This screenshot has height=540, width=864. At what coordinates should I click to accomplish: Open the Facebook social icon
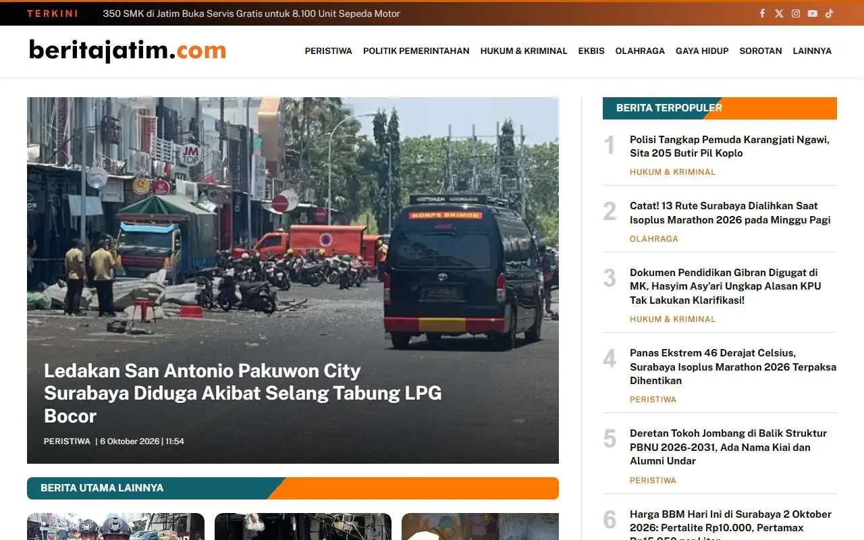tap(762, 13)
